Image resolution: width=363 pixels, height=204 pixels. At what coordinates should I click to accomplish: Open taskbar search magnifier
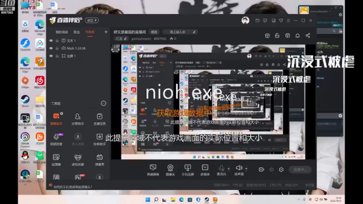[x=156, y=199]
